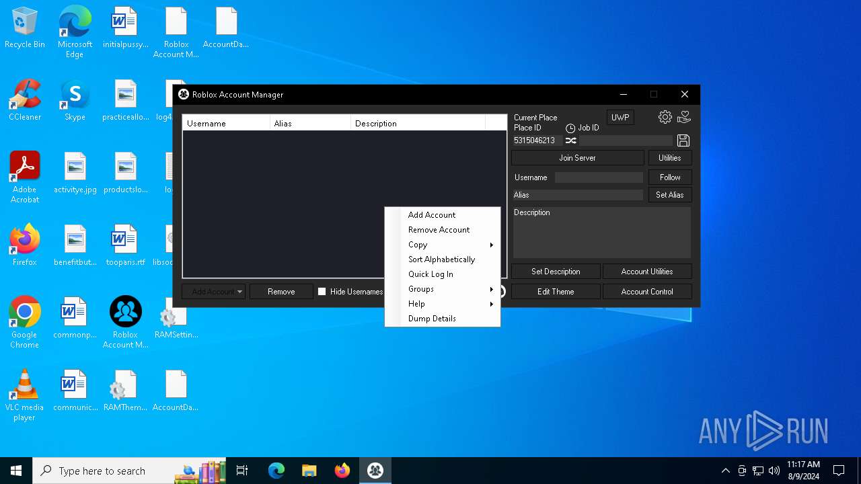This screenshot has width=861, height=484.
Task: Open Roblox Account Manager desktop shortcut by RAMSettings
Action: click(125, 323)
